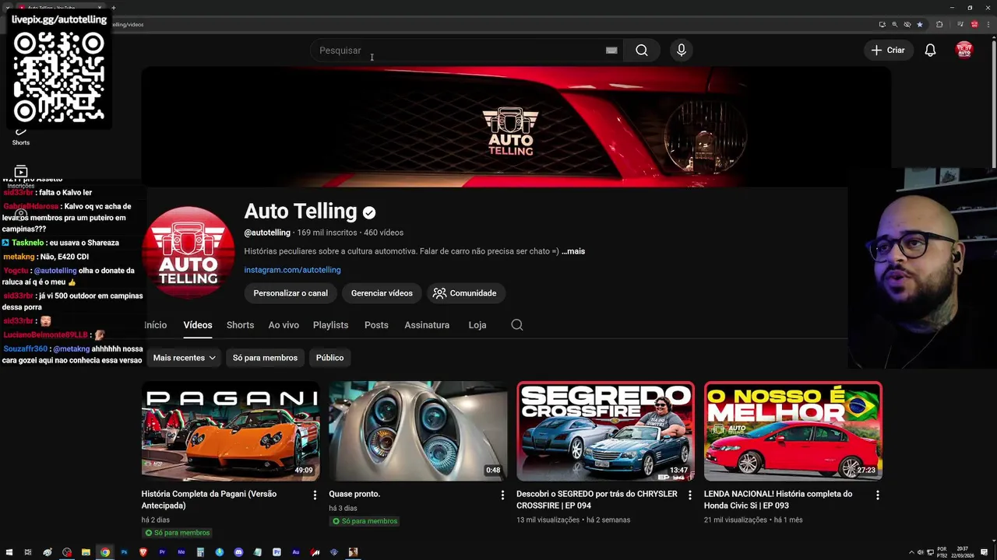The width and height of the screenshot is (997, 560).
Task: Go to Posts tab
Action: click(376, 325)
